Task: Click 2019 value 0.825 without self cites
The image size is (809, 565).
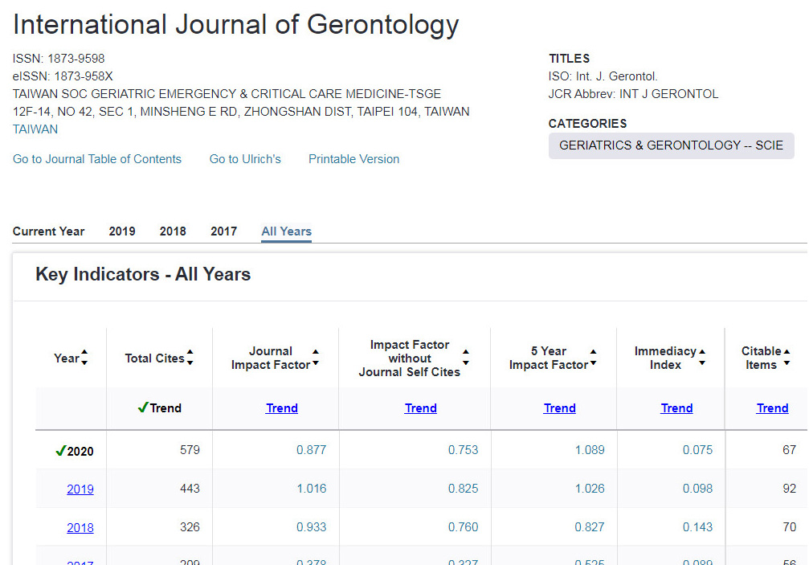Action: 463,489
